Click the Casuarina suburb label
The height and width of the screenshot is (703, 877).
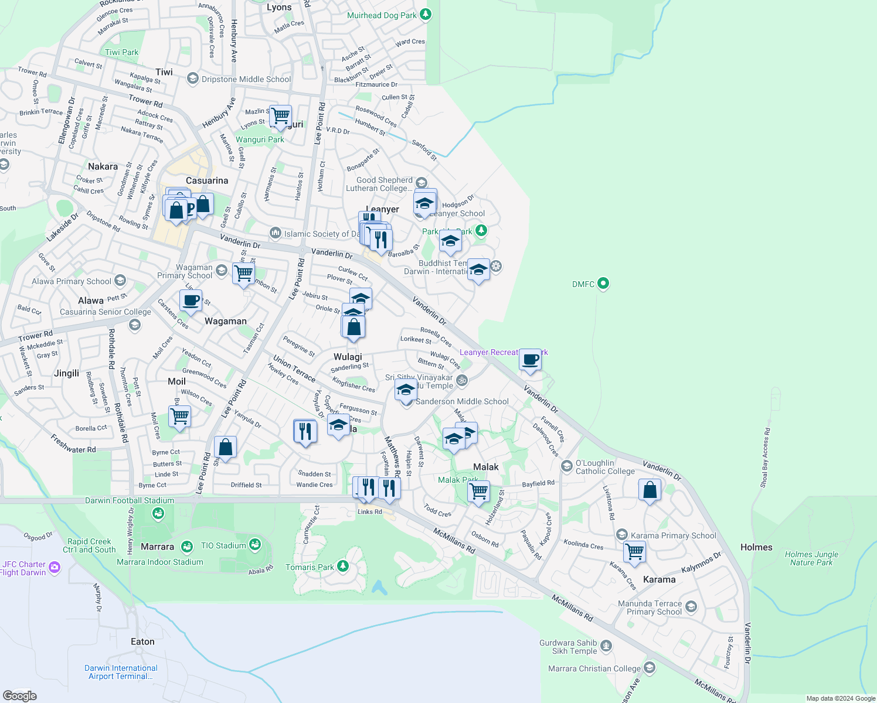click(x=207, y=180)
